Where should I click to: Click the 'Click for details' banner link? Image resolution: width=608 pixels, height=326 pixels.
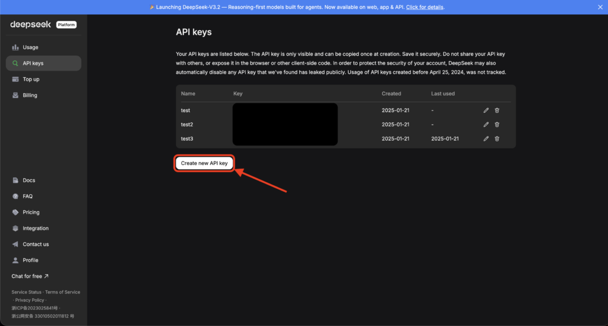pos(425,7)
